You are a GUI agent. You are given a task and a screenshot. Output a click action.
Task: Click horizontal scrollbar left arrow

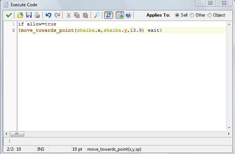[6, 134]
